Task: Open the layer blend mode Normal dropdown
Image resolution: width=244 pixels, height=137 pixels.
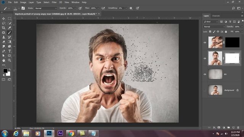Action: pos(214,27)
